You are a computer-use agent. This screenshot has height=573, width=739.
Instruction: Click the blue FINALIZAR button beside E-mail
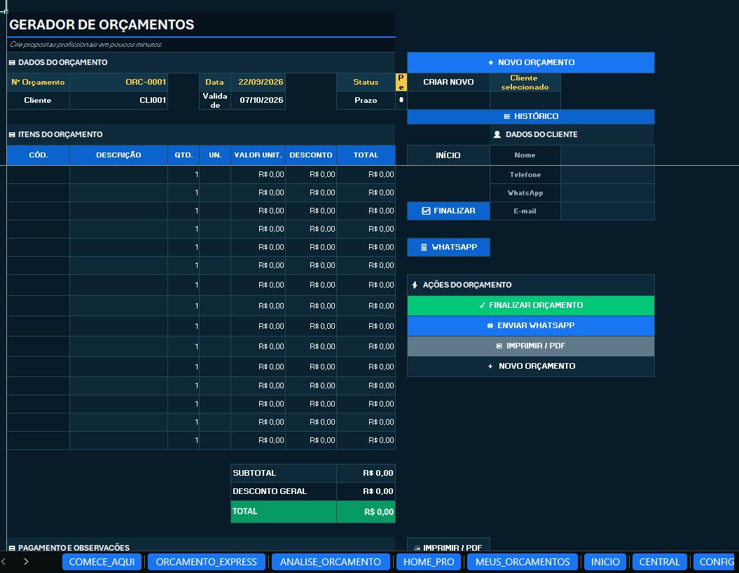click(x=448, y=211)
